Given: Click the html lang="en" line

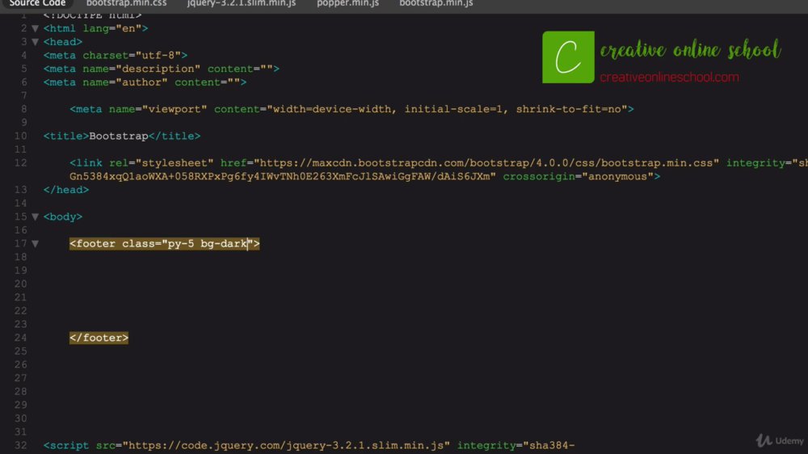Looking at the screenshot, I should [96, 28].
